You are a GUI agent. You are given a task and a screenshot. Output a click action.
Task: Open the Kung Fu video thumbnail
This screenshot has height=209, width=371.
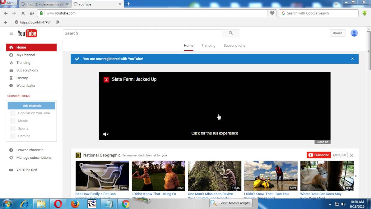pyautogui.click(x=158, y=176)
